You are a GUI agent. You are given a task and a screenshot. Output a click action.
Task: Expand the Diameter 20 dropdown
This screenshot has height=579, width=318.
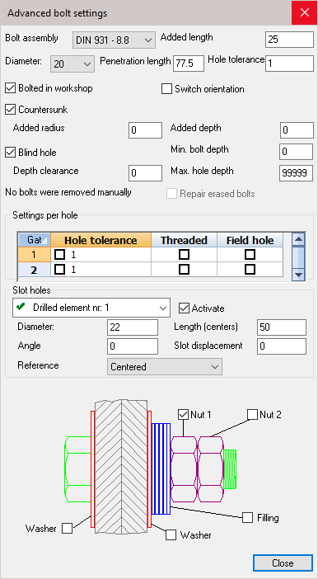pyautogui.click(x=72, y=64)
